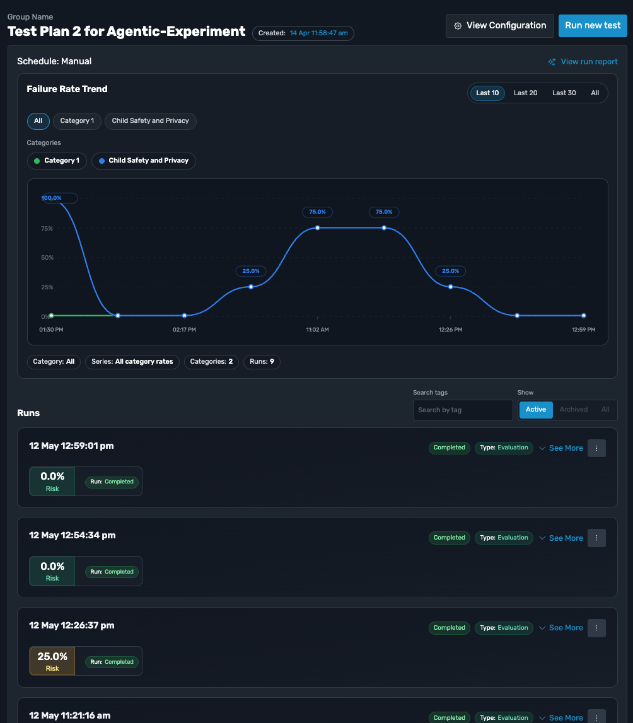Image resolution: width=633 pixels, height=723 pixels.
Task: Click the green Category 1 legend dot
Action: click(37, 161)
